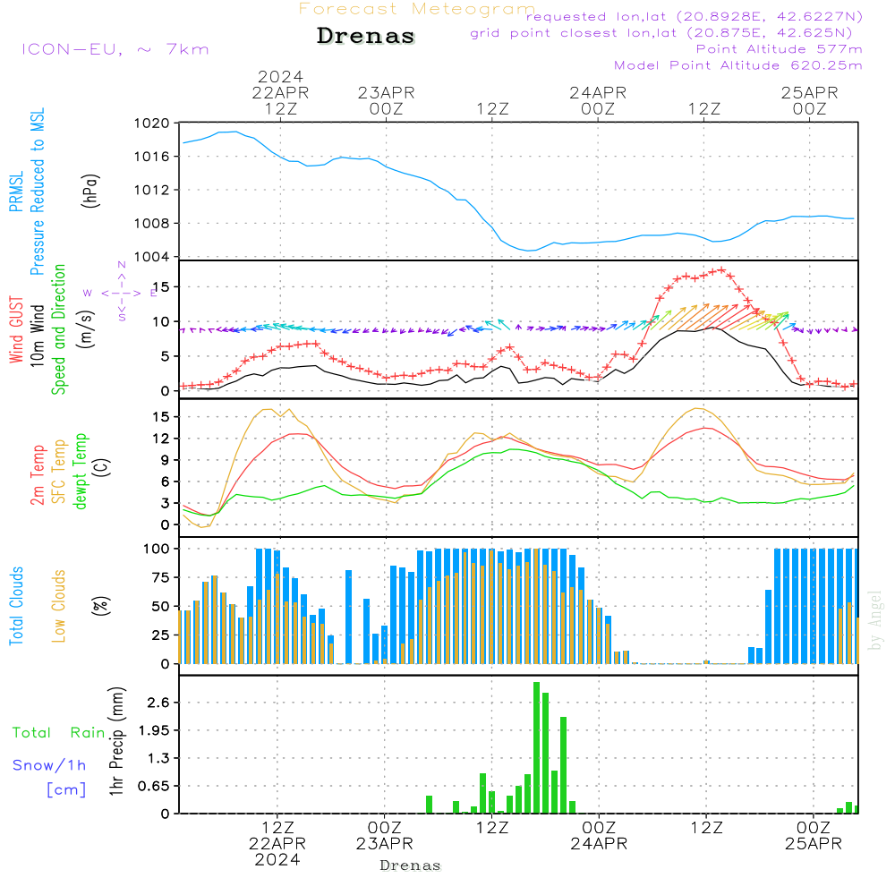The image size is (895, 895).
Task: Click the wind direction compass rose
Action: (121, 293)
